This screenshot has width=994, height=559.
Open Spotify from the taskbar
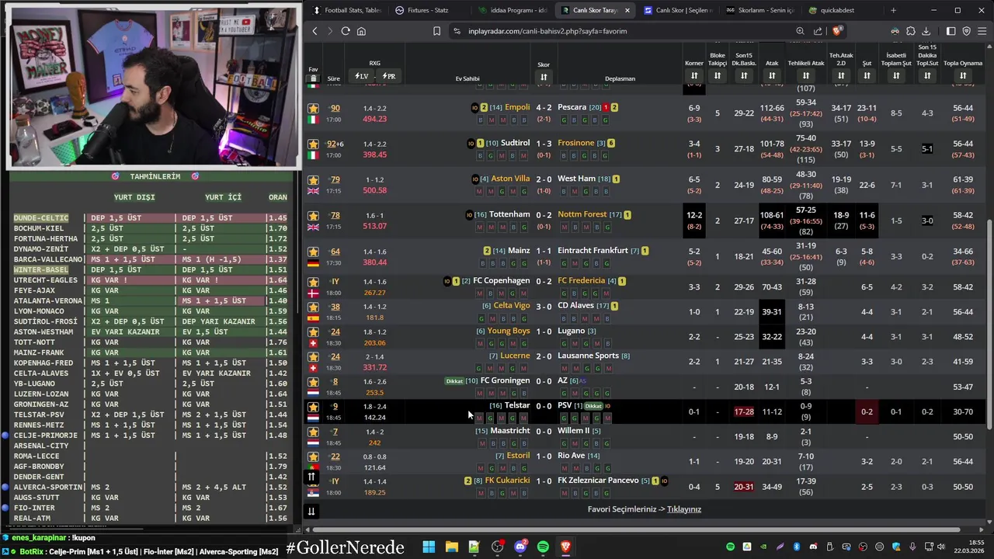[x=543, y=547]
